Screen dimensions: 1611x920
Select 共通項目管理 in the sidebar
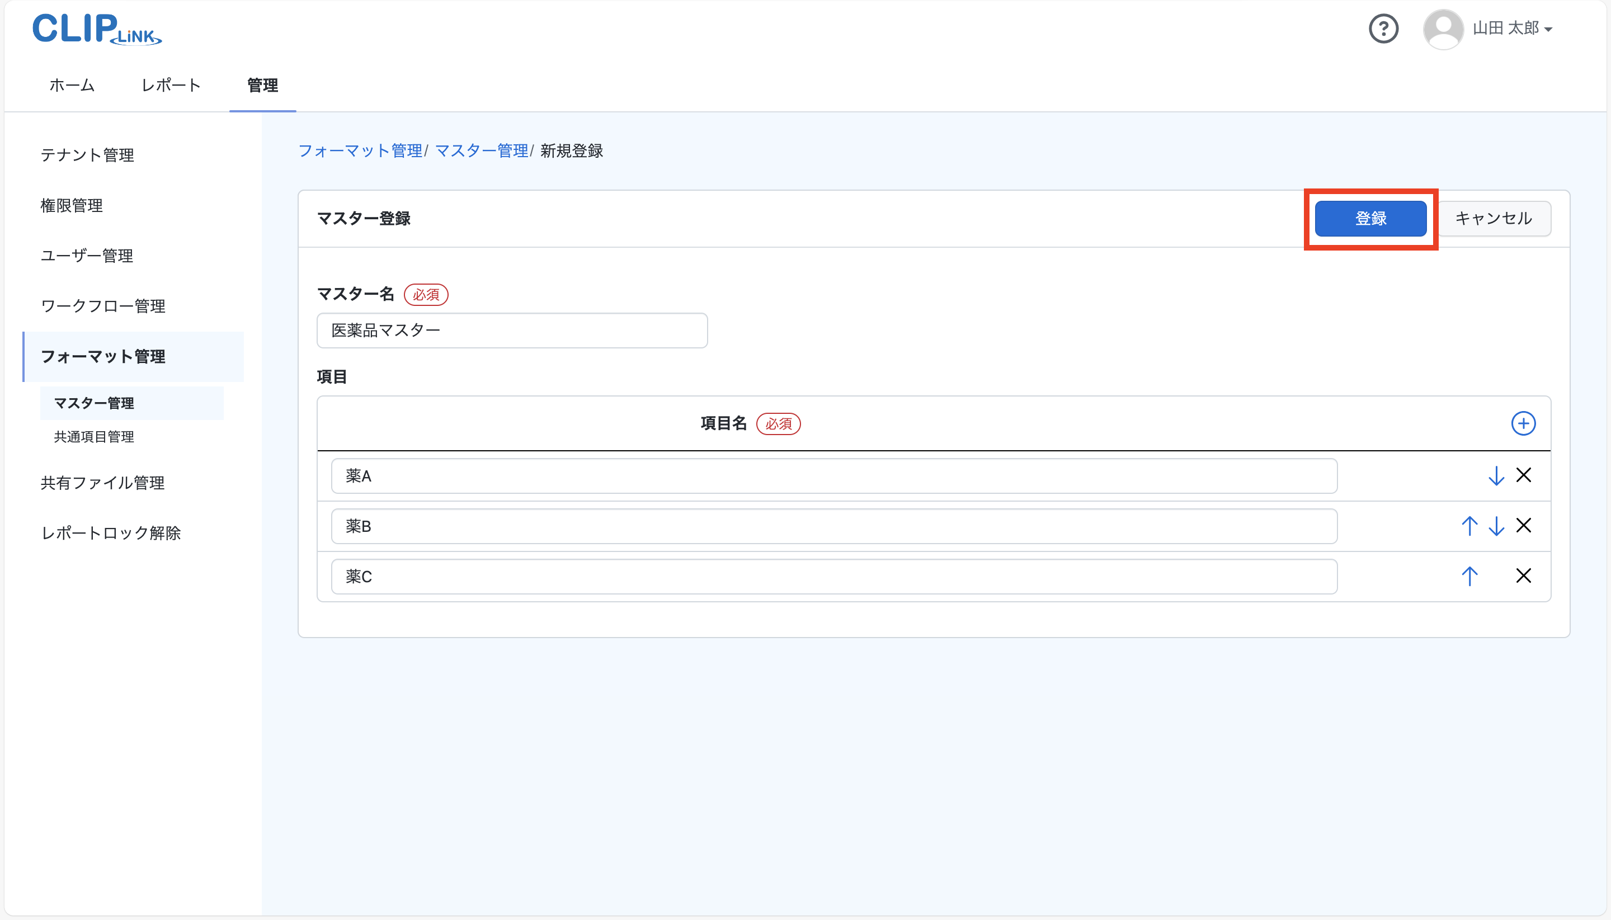93,437
